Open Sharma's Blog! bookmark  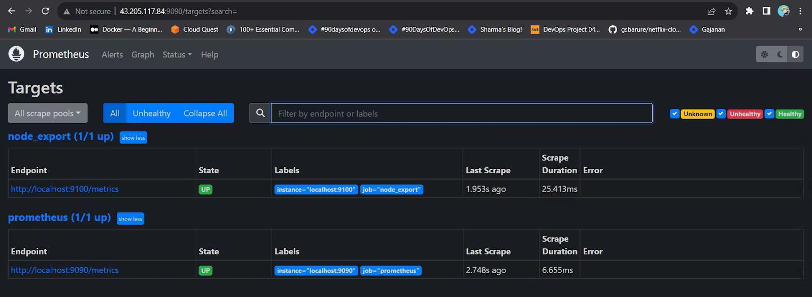[495, 29]
